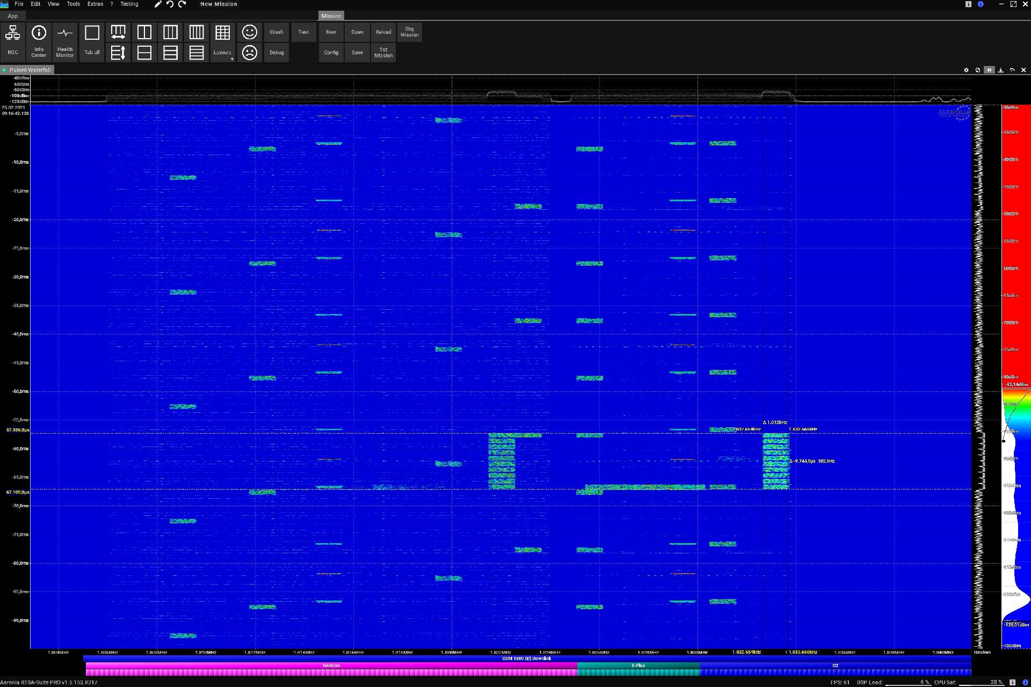This screenshot has height=687, width=1031.
Task: Close the Pulsed Waterfall panel
Action: [x=1023, y=70]
